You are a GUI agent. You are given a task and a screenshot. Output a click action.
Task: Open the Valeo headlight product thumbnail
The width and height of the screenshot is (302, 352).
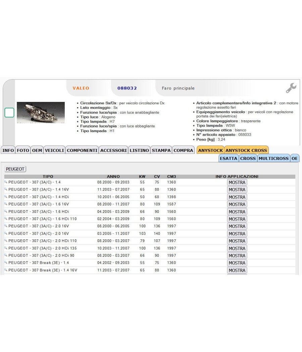click(x=41, y=112)
